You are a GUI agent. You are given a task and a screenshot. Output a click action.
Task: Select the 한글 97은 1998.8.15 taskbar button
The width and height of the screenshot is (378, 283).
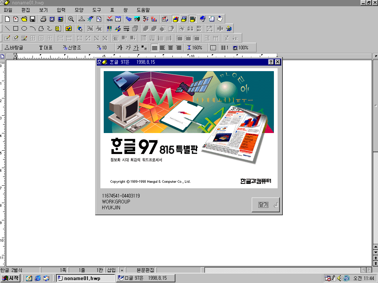click(145, 278)
